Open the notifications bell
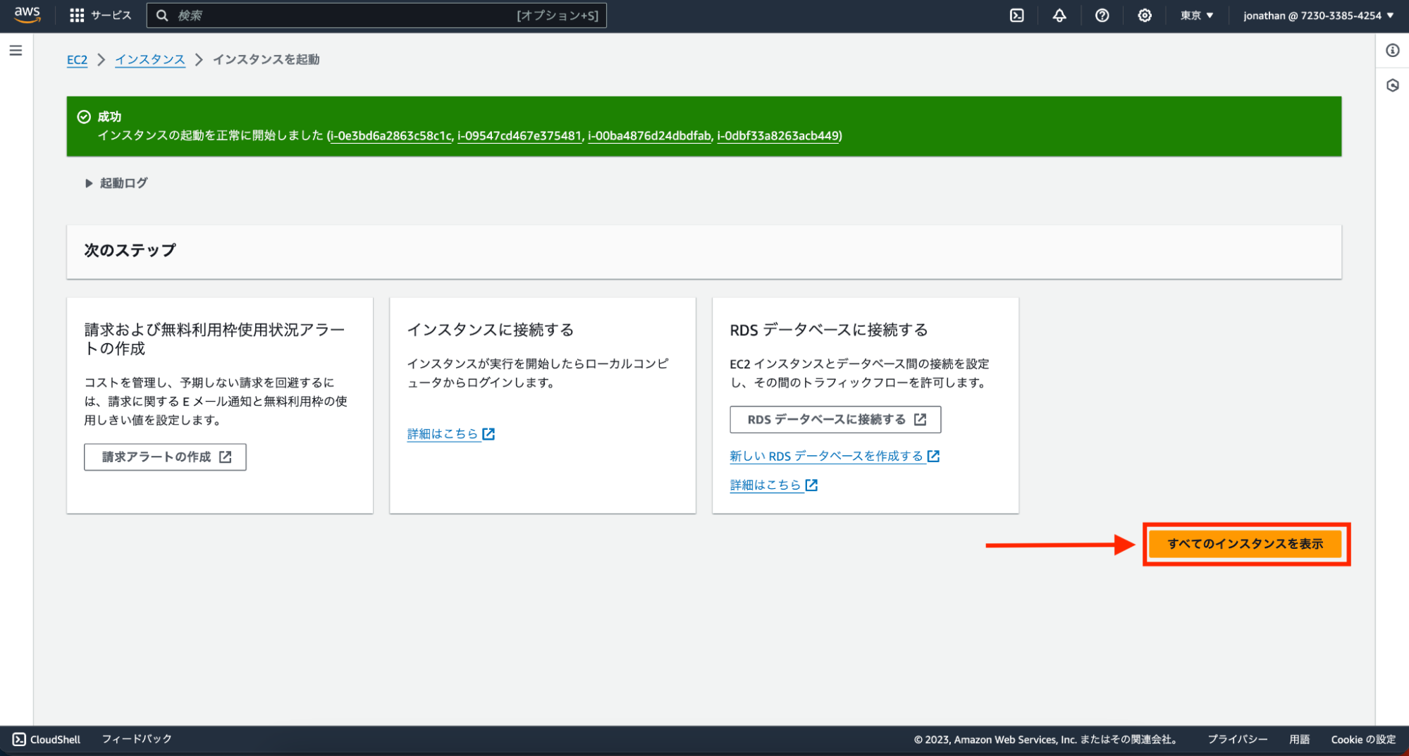This screenshot has width=1409, height=756. coord(1059,16)
